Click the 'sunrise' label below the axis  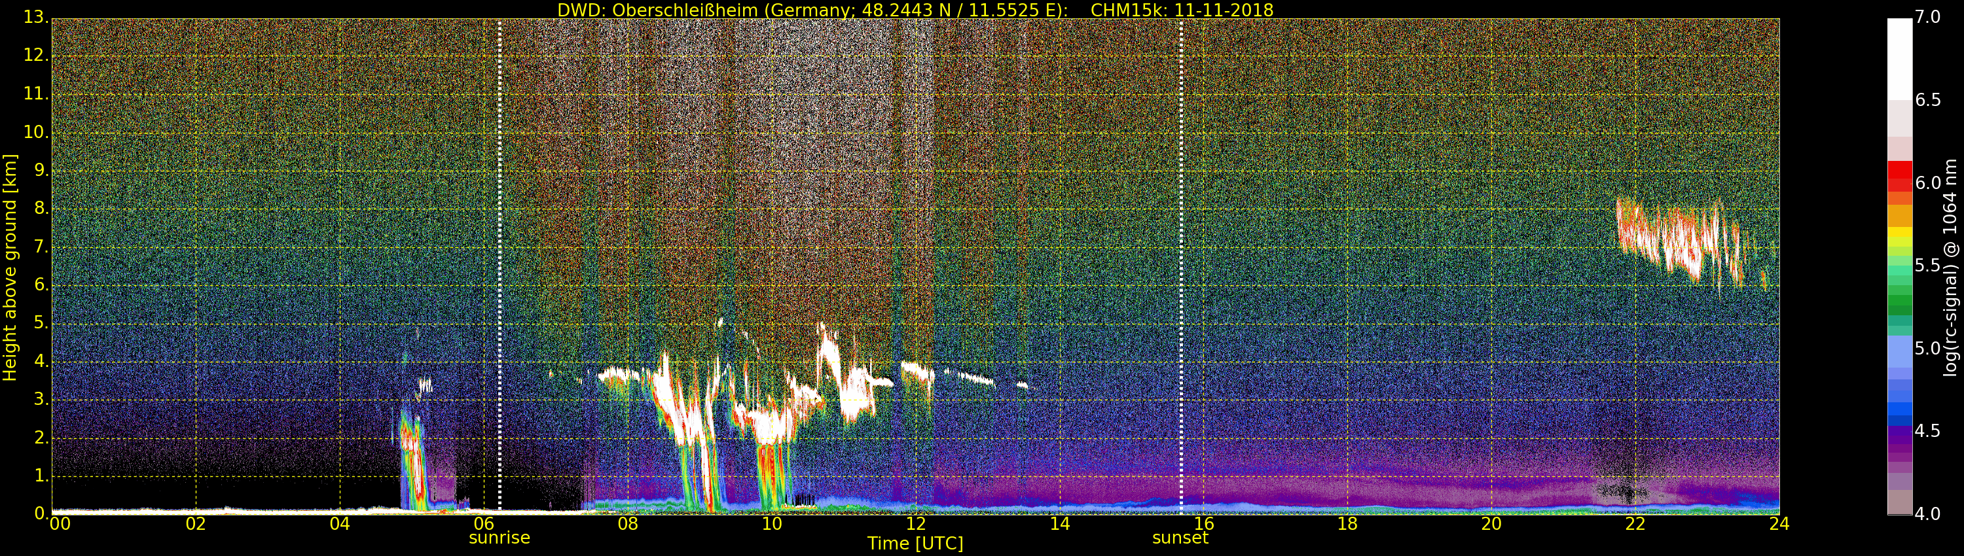500,538
